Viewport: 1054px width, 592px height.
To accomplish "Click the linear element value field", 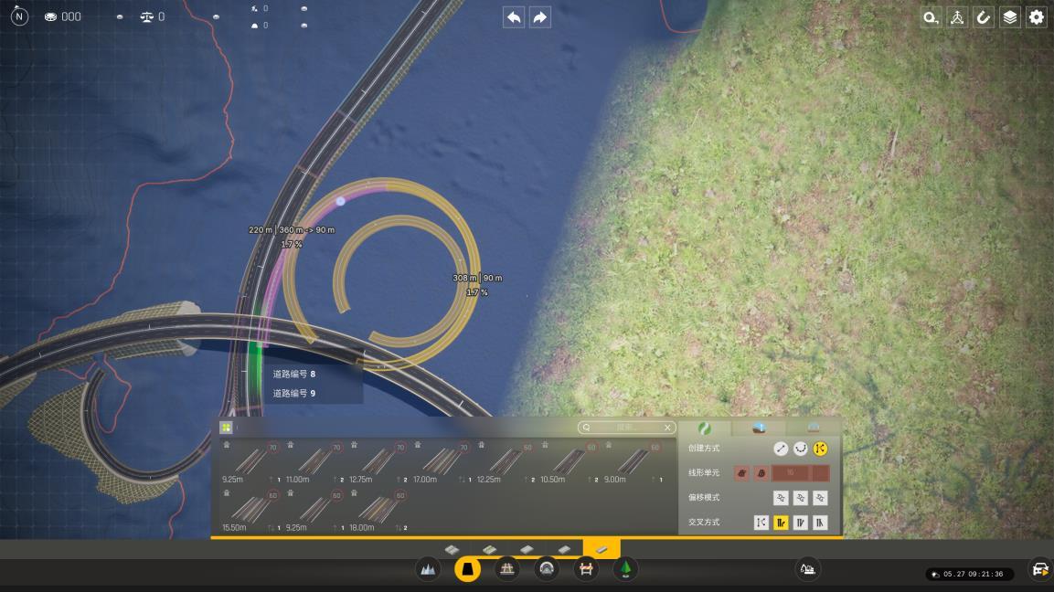I will 791,473.
